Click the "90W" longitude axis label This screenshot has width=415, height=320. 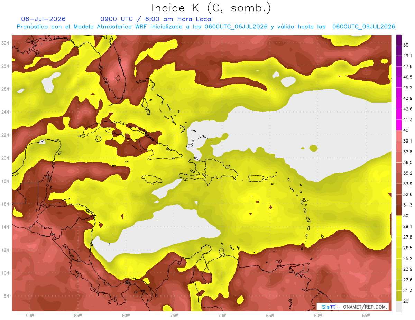[30, 316]
